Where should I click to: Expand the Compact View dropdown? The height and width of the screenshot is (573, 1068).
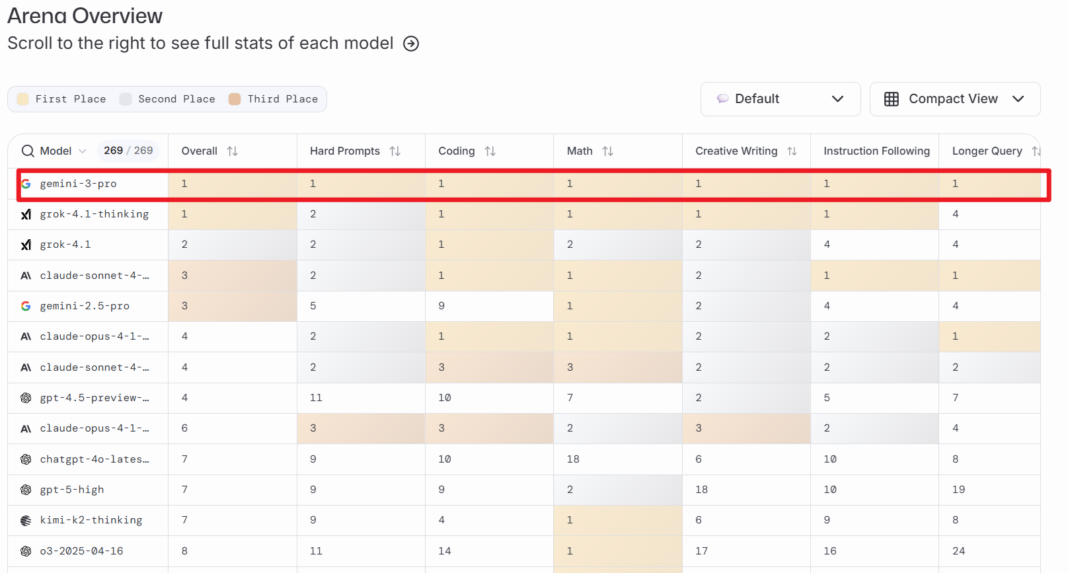point(1018,99)
